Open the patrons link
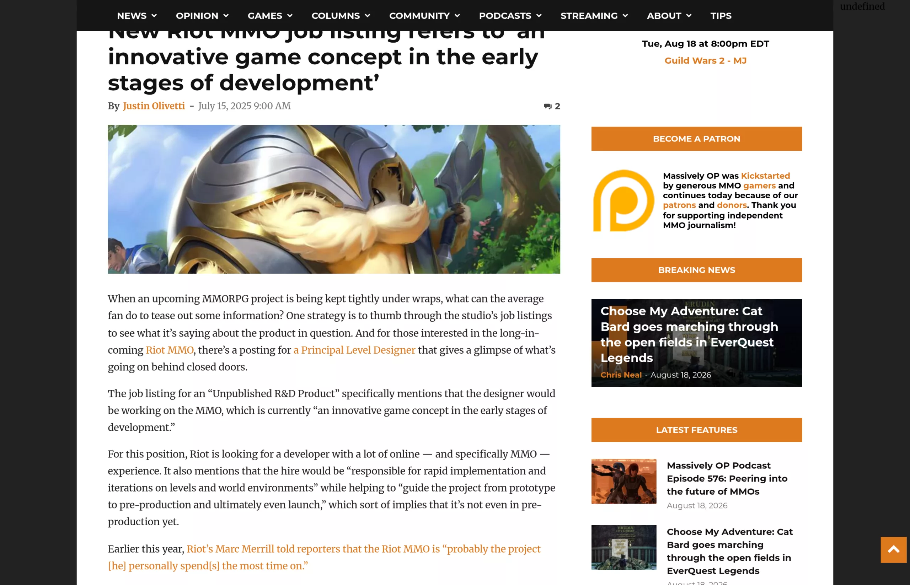The height and width of the screenshot is (585, 910). [x=679, y=205]
